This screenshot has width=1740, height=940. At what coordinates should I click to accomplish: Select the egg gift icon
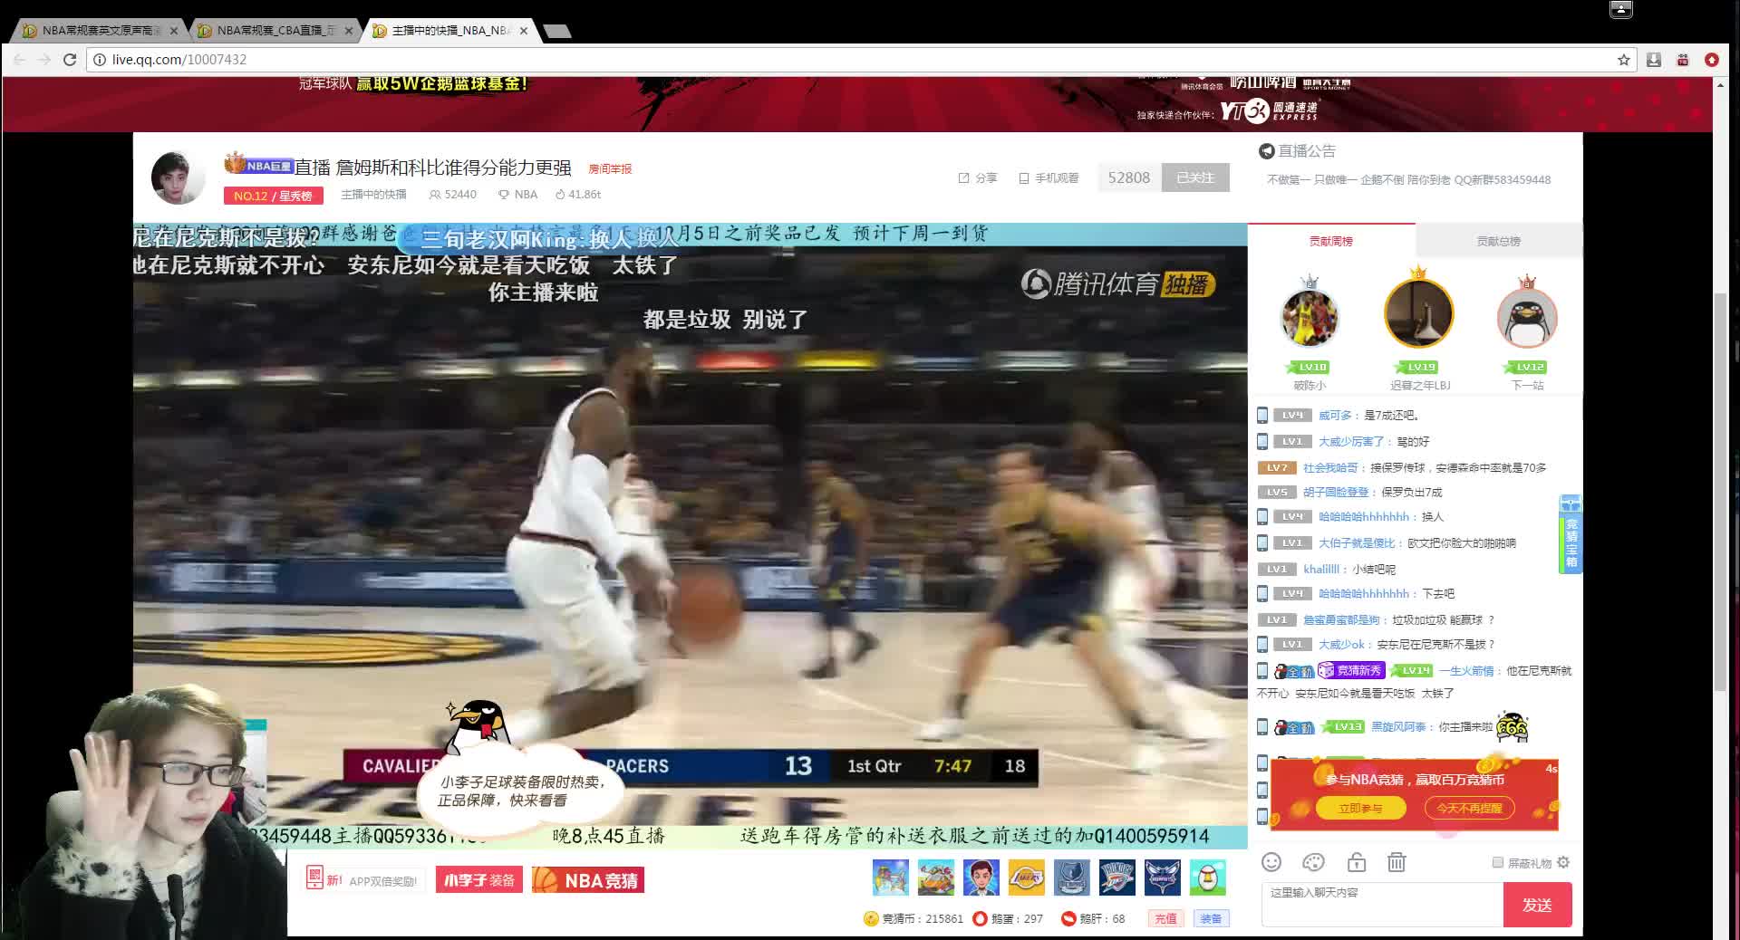pyautogui.click(x=1207, y=878)
